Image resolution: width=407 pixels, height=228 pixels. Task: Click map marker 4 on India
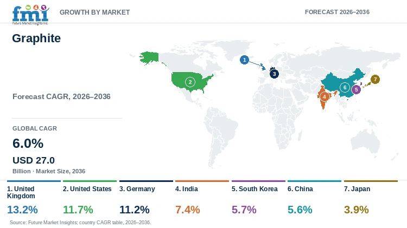(x=324, y=97)
